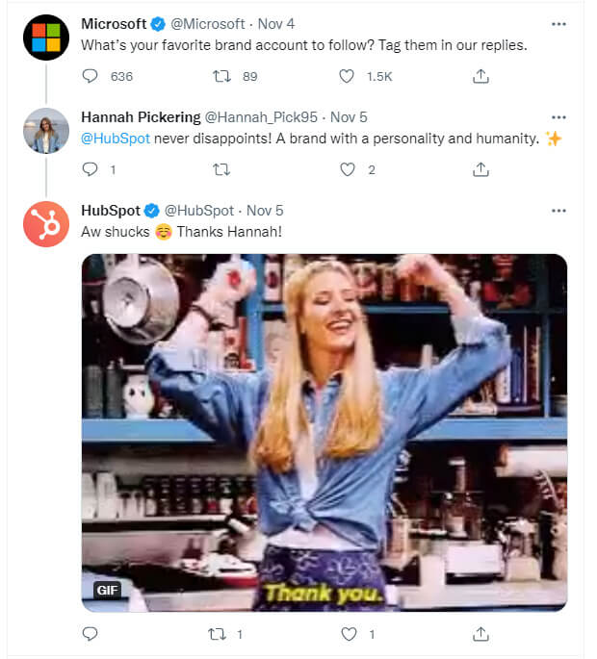597x659 pixels.
Task: Open more options on Hannah's tweet
Action: pos(558,117)
